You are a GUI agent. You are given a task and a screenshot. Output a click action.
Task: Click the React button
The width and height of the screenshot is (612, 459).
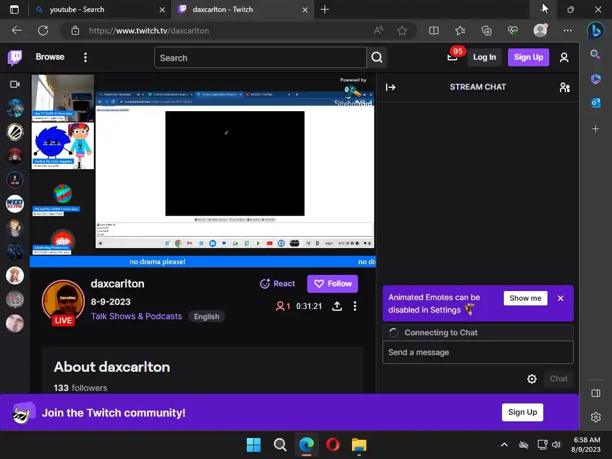(277, 284)
